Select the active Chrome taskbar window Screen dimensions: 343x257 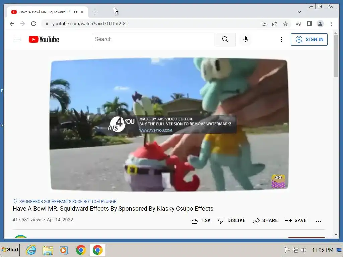(97, 250)
